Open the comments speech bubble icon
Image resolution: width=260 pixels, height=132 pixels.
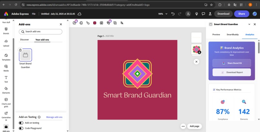[x=203, y=14]
